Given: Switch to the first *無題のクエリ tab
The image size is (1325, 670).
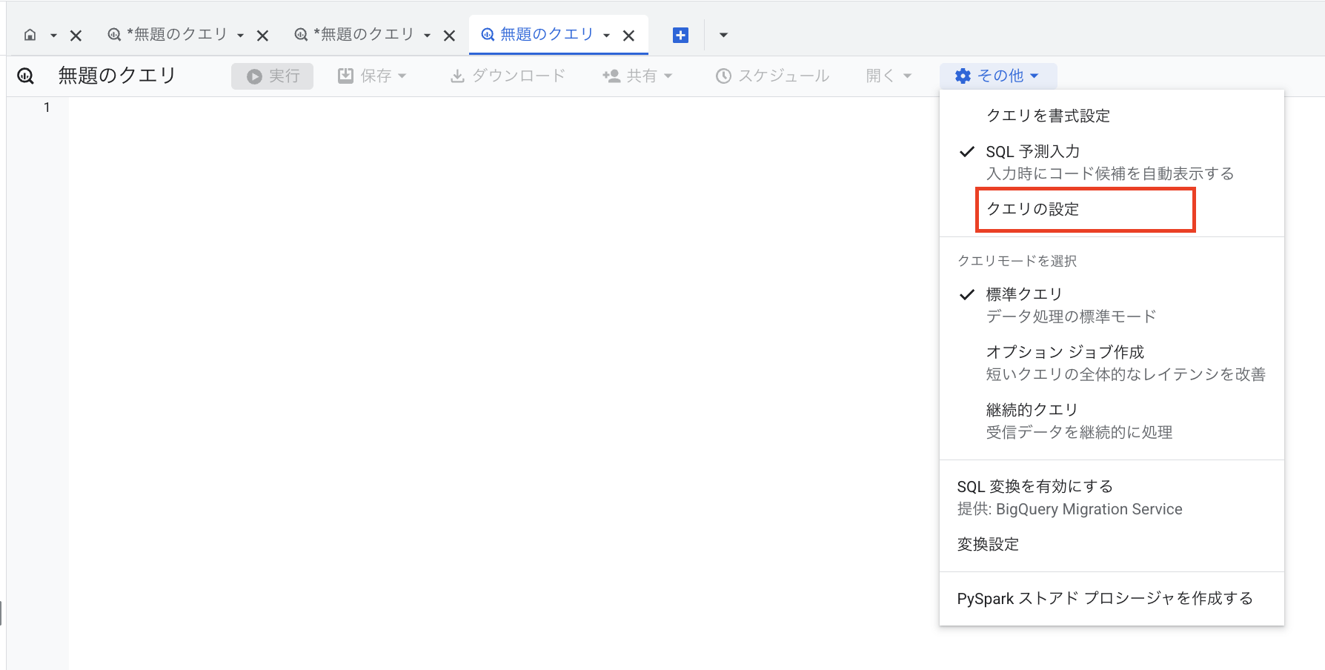Looking at the screenshot, I should tap(178, 34).
